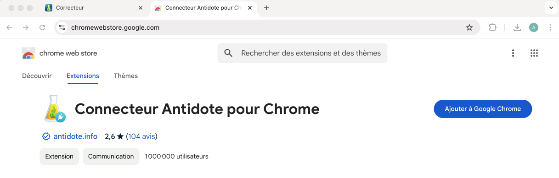This screenshot has width=559, height=178.
Task: Select the Thèmes tab
Action: pyautogui.click(x=126, y=76)
